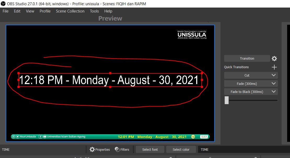Click the transition settings gear icon
The height and width of the screenshot is (158, 290).
[274, 58]
